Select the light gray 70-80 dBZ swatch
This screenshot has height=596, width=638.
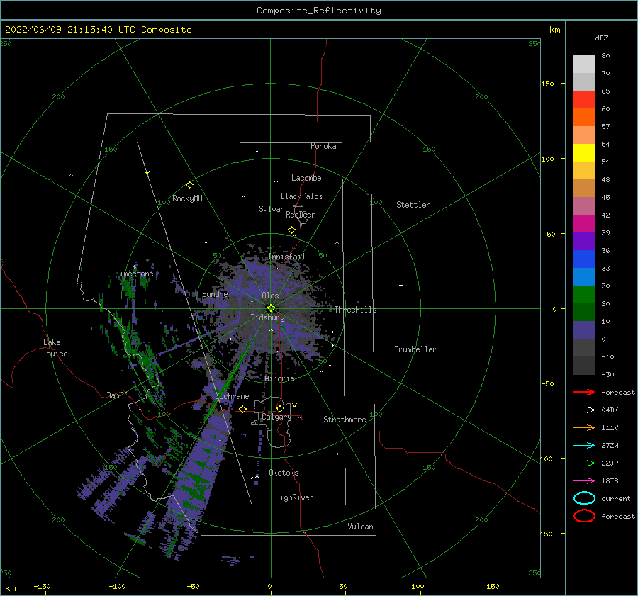point(584,64)
